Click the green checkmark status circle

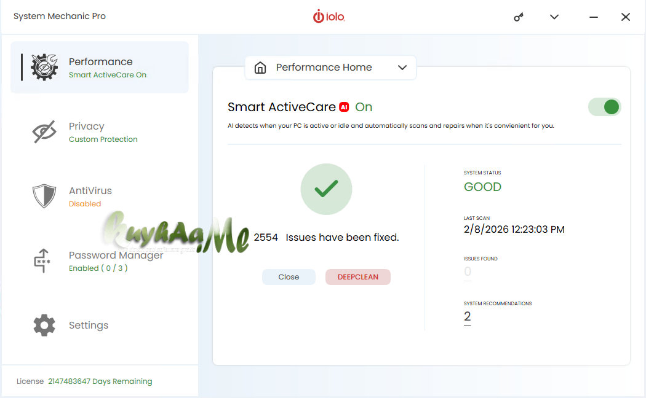pos(326,189)
